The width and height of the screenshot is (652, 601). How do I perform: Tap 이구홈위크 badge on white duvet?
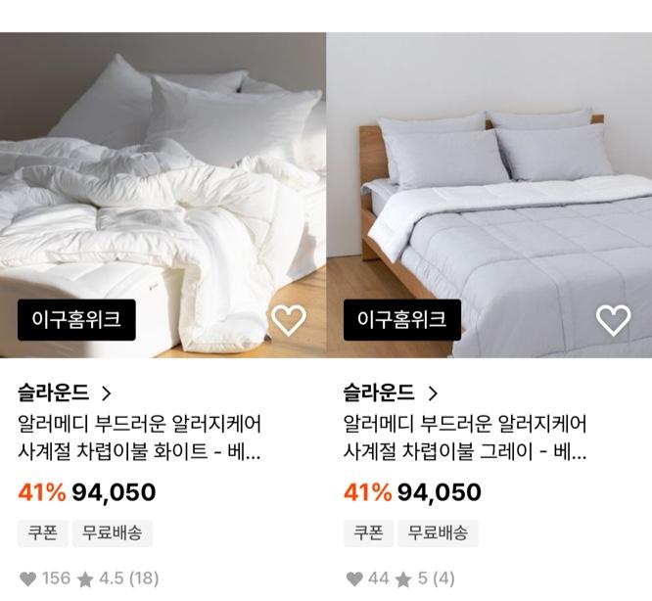[76, 319]
